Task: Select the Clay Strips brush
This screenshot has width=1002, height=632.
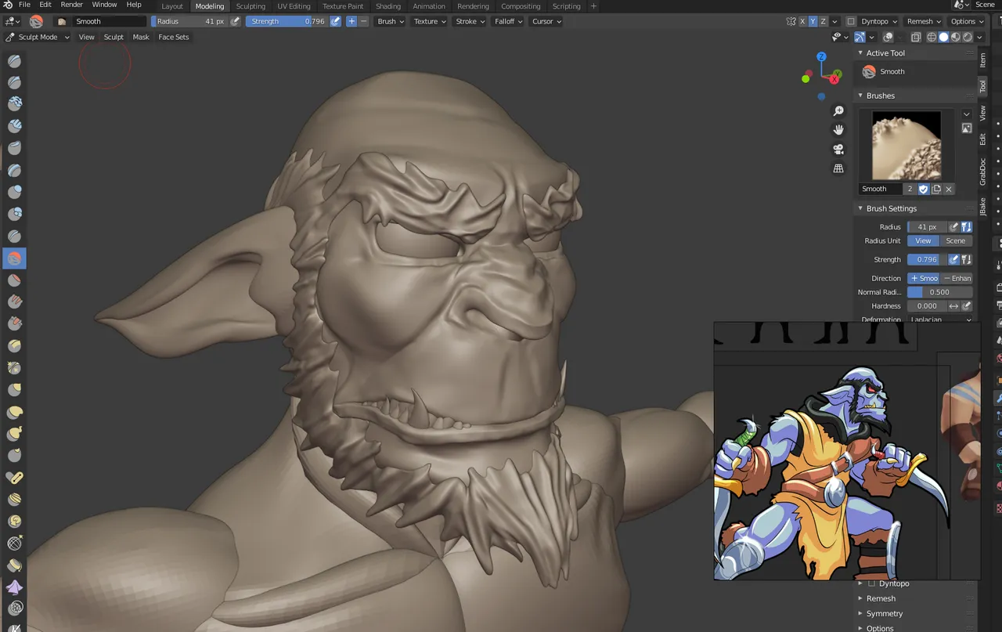Action: (x=14, y=126)
